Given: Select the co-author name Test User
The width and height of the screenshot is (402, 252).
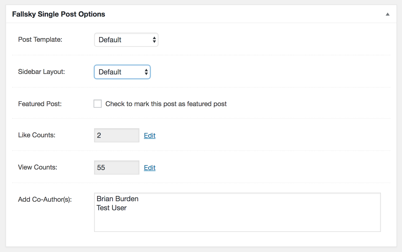Looking at the screenshot, I should [111, 208].
